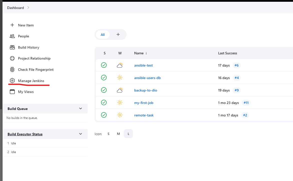Open build #11 of my-first-job
Image resolution: width=293 pixels, height=181 pixels.
tap(246, 103)
